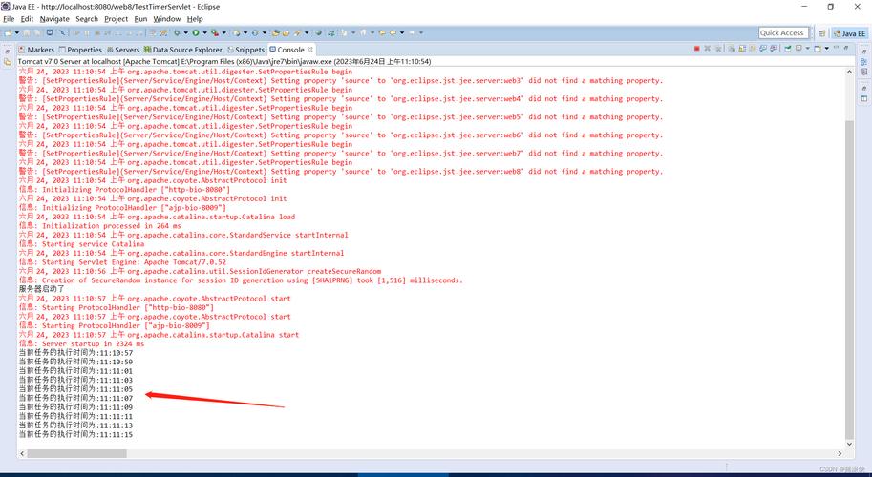The height and width of the screenshot is (477, 872).
Task: Toggle Scroll Lock in the Console toolbar
Action: coord(742,49)
